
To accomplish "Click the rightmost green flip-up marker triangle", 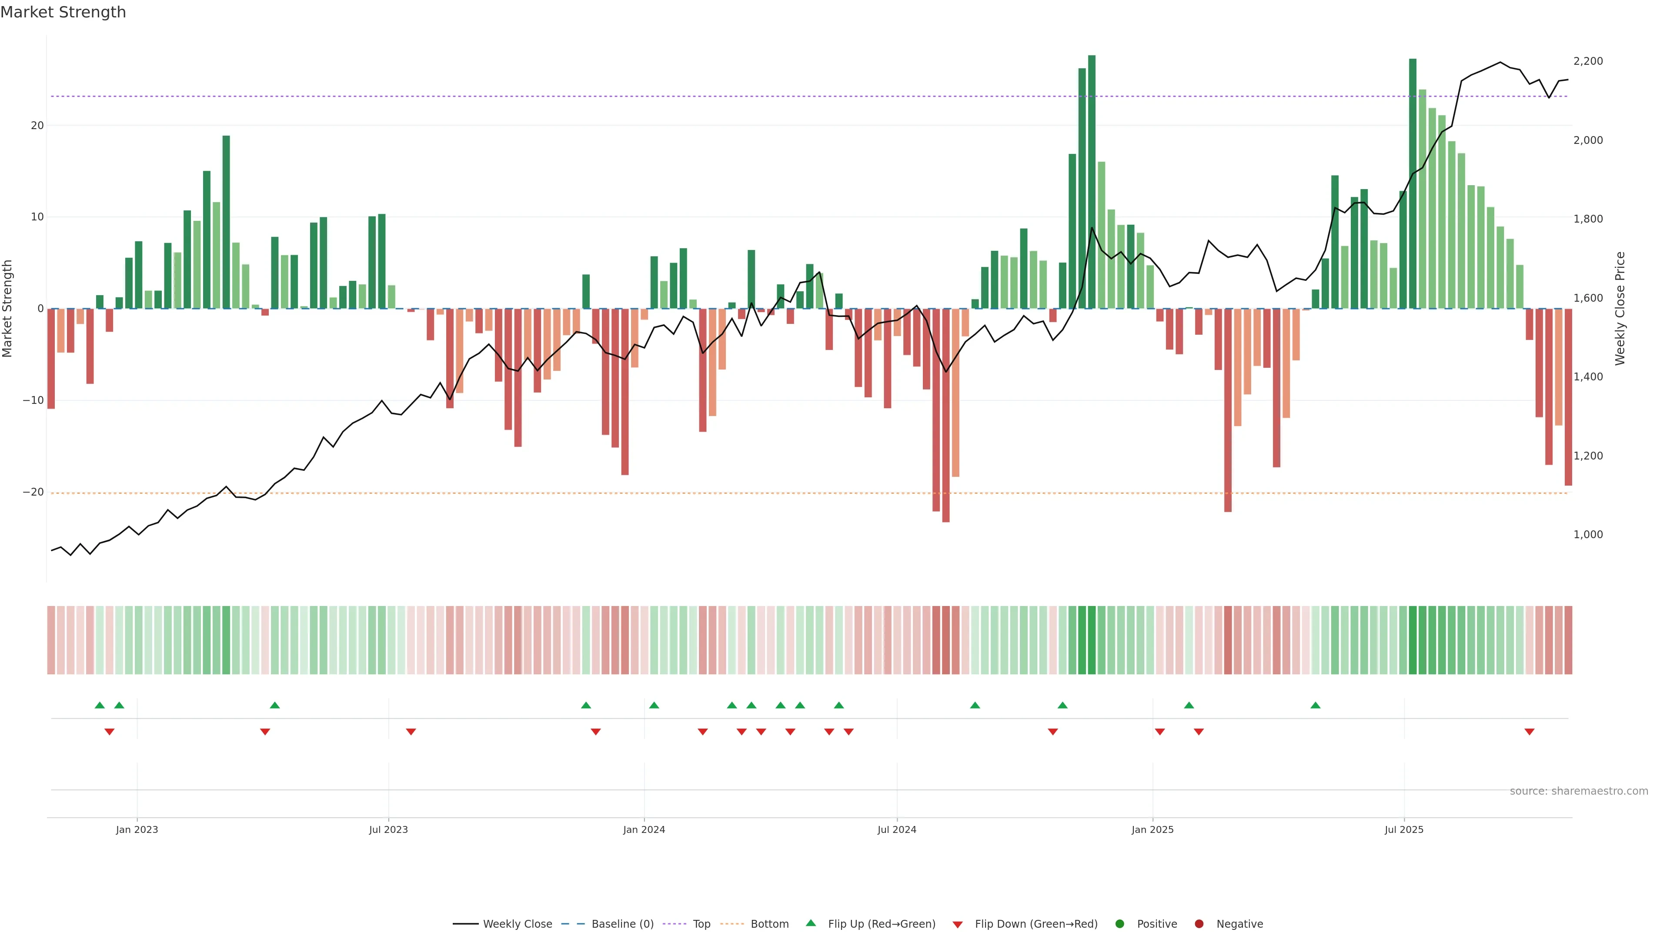I will [1316, 705].
